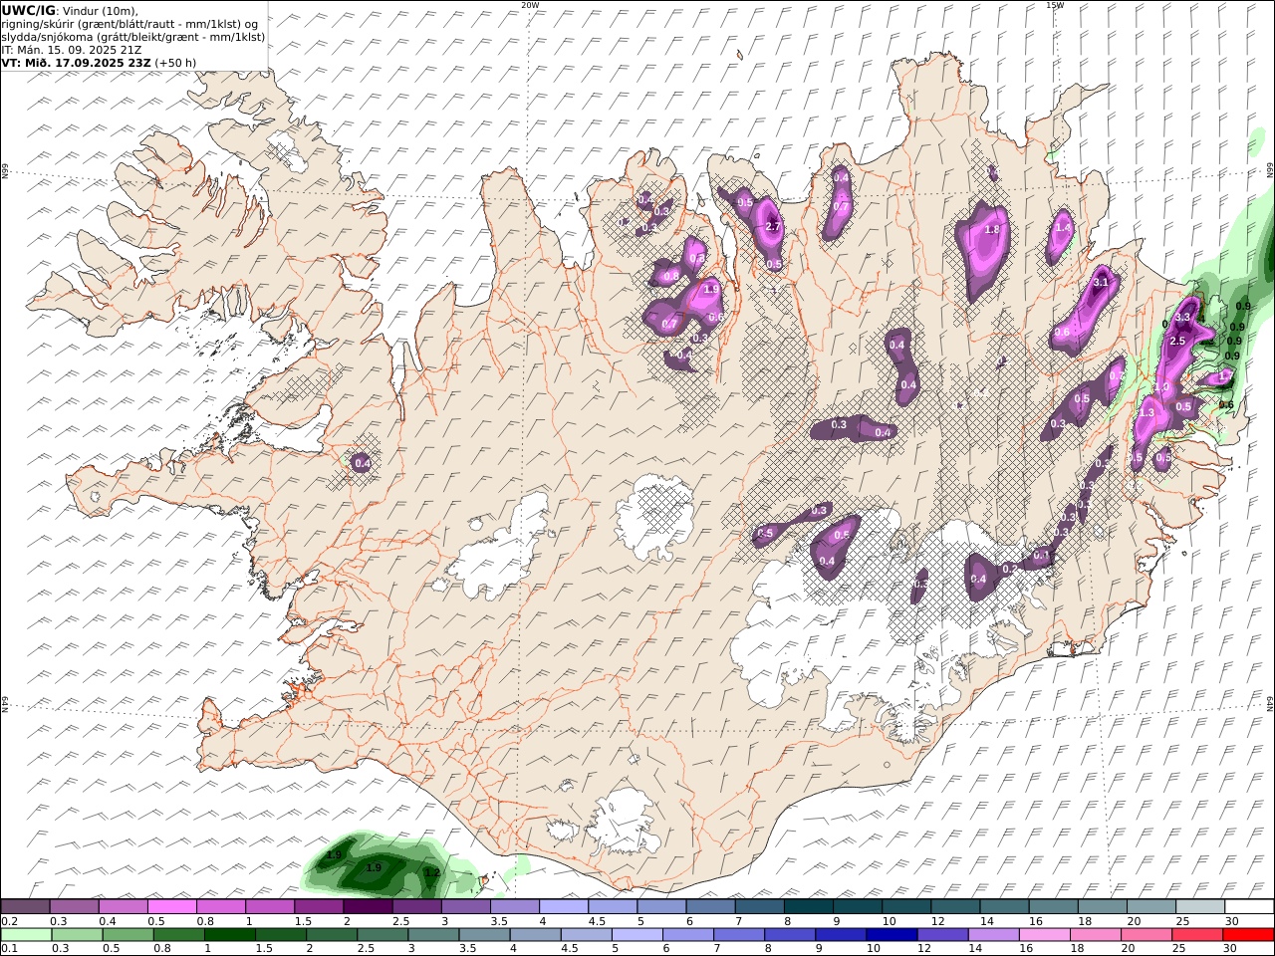Click the lavender 4–4.5 swatch, upper legend
This screenshot has width=1275, height=956.
pyautogui.click(x=564, y=907)
